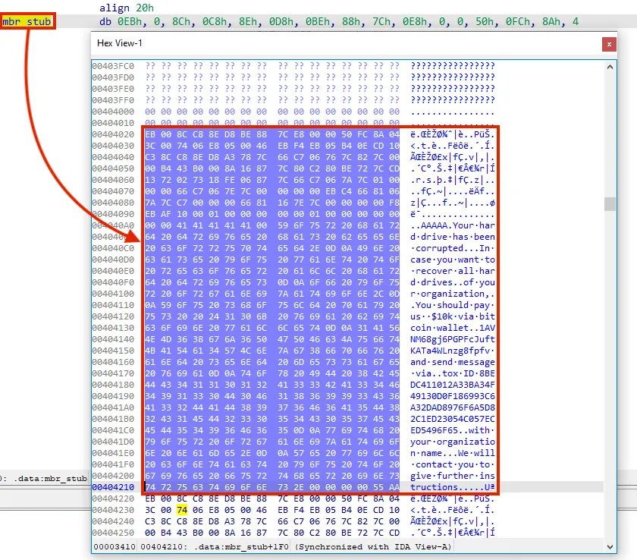Click address 00404140
This screenshot has width=637, height=560.
click(x=113, y=339)
